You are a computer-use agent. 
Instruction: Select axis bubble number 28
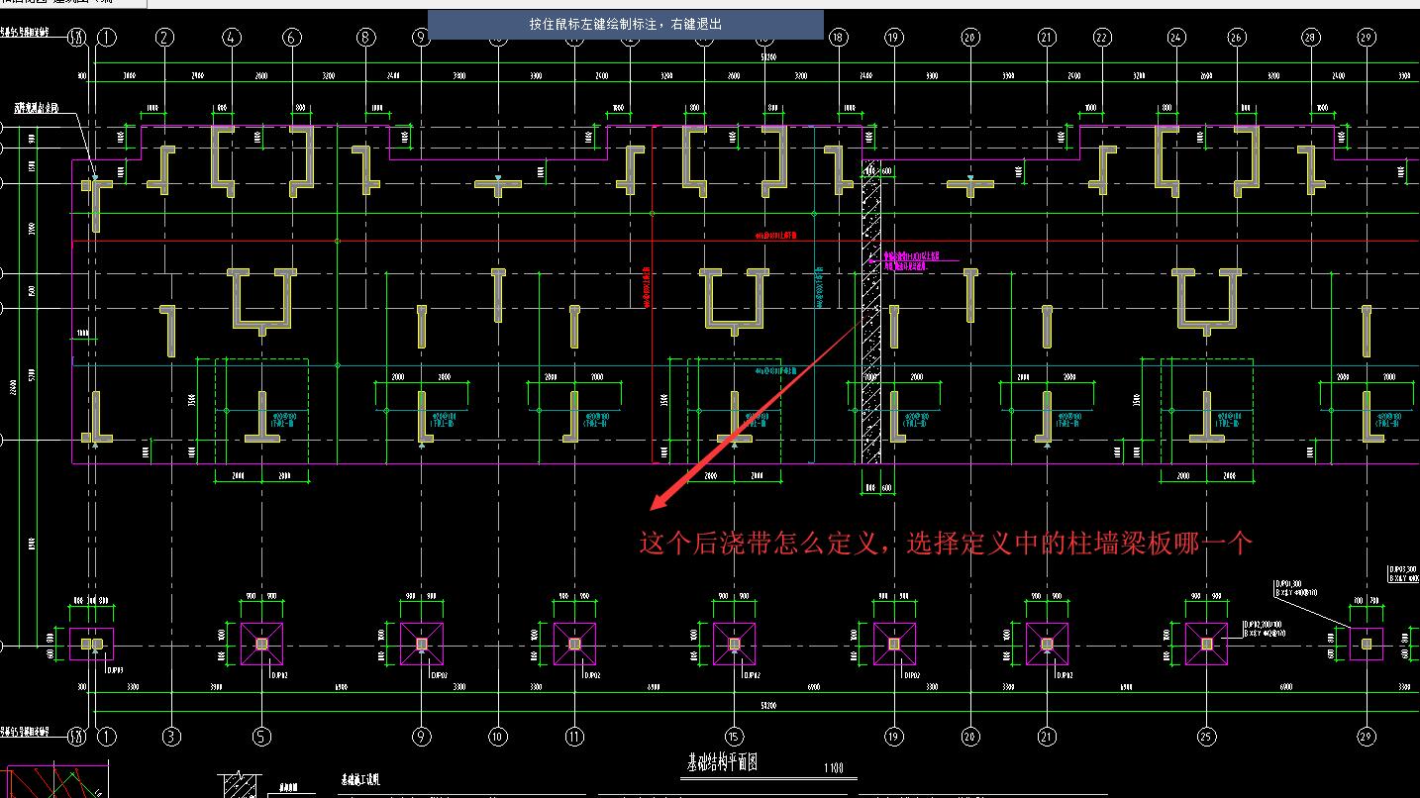[x=1310, y=38]
